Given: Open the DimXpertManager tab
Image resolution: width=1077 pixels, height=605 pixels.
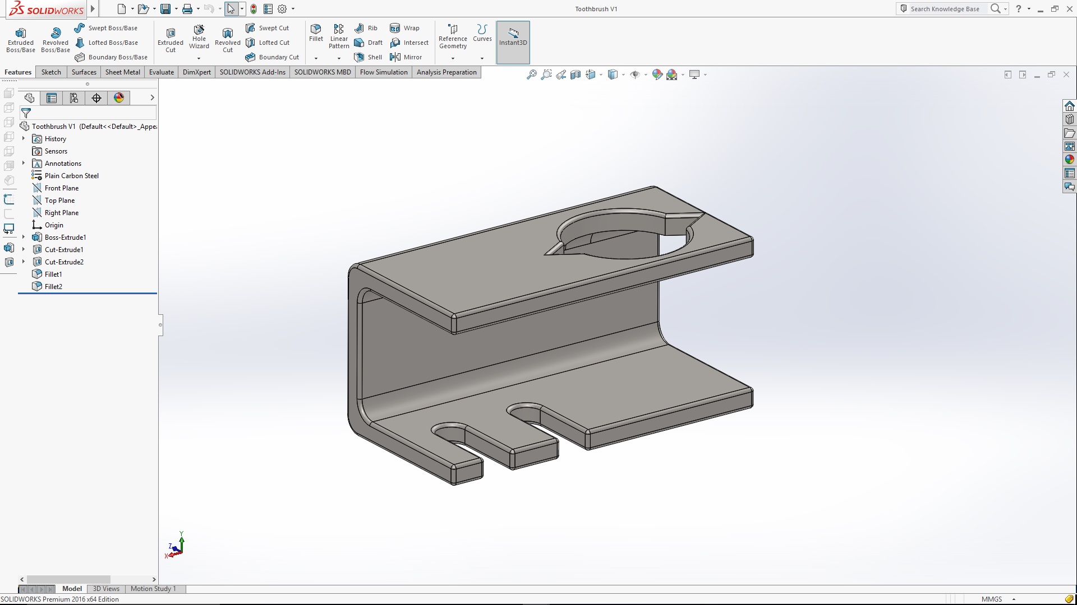Looking at the screenshot, I should pos(96,98).
